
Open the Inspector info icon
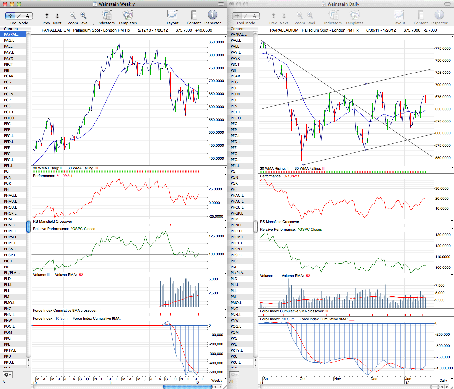[x=212, y=15]
